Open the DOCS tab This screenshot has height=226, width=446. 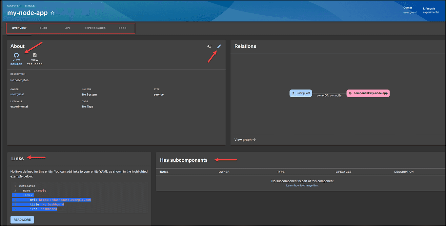pos(122,28)
